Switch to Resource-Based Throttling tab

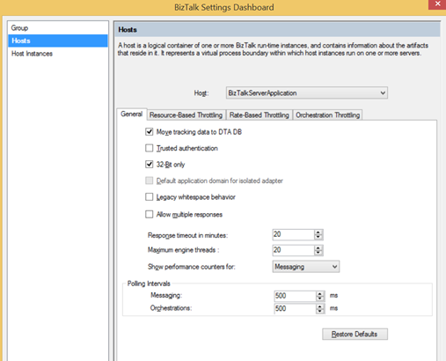pyautogui.click(x=186, y=115)
